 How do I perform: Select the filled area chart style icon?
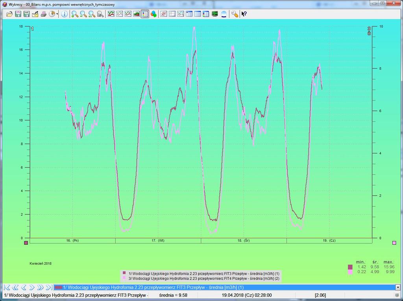click(136, 14)
